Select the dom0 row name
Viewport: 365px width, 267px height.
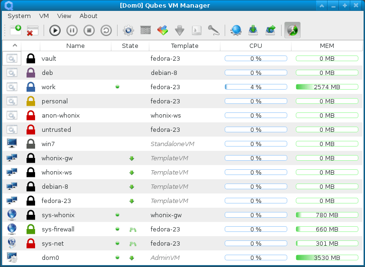pyautogui.click(x=50, y=258)
